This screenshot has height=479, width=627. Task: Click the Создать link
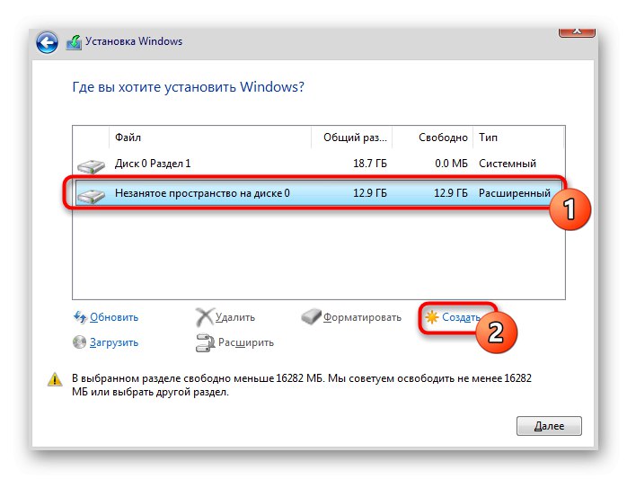tap(461, 317)
